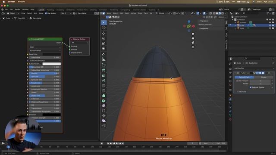Click the pan hand viewport gizmo
276x155 pixels.
[x=193, y=38]
